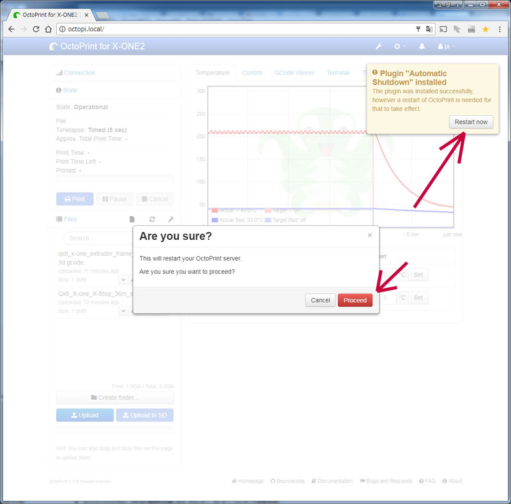
Task: Click the Cancel print button in State panel
Action: tap(155, 199)
